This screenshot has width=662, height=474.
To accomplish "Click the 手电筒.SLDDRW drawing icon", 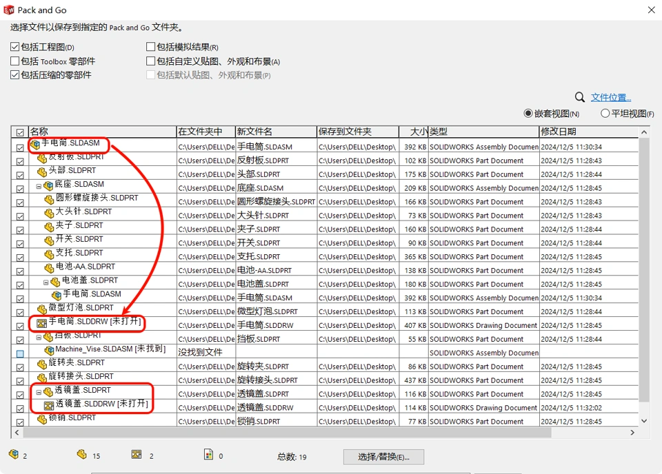I will 42,323.
